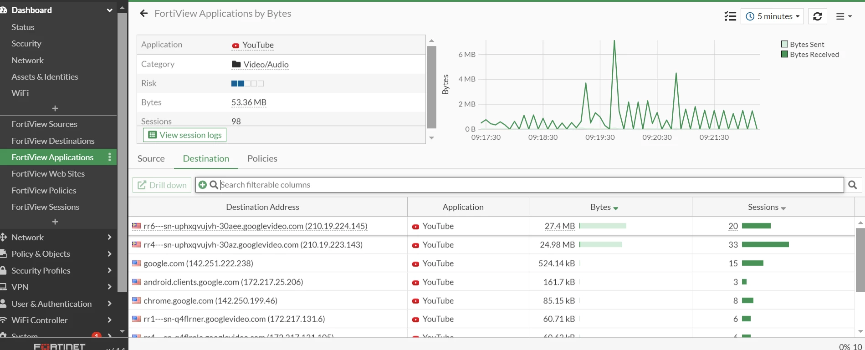This screenshot has width=865, height=350.
Task: Click the User & Authentication person icon
Action: (3, 304)
